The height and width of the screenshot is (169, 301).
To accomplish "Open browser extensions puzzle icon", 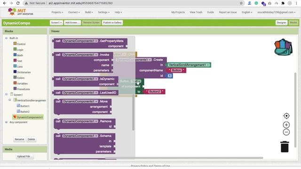I will 283,3.
